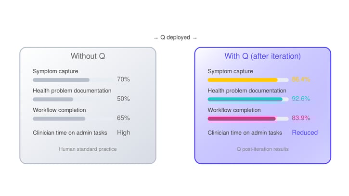Screen dimensions: 349x196
Task: Click the "Reduced" clinician time value
Action: (x=305, y=132)
